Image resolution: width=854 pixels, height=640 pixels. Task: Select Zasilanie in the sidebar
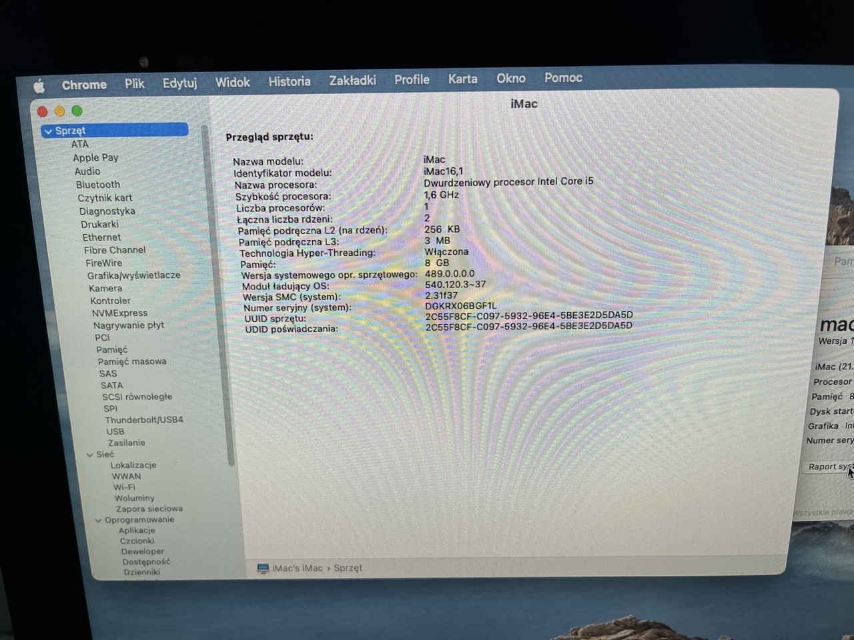pyautogui.click(x=127, y=443)
